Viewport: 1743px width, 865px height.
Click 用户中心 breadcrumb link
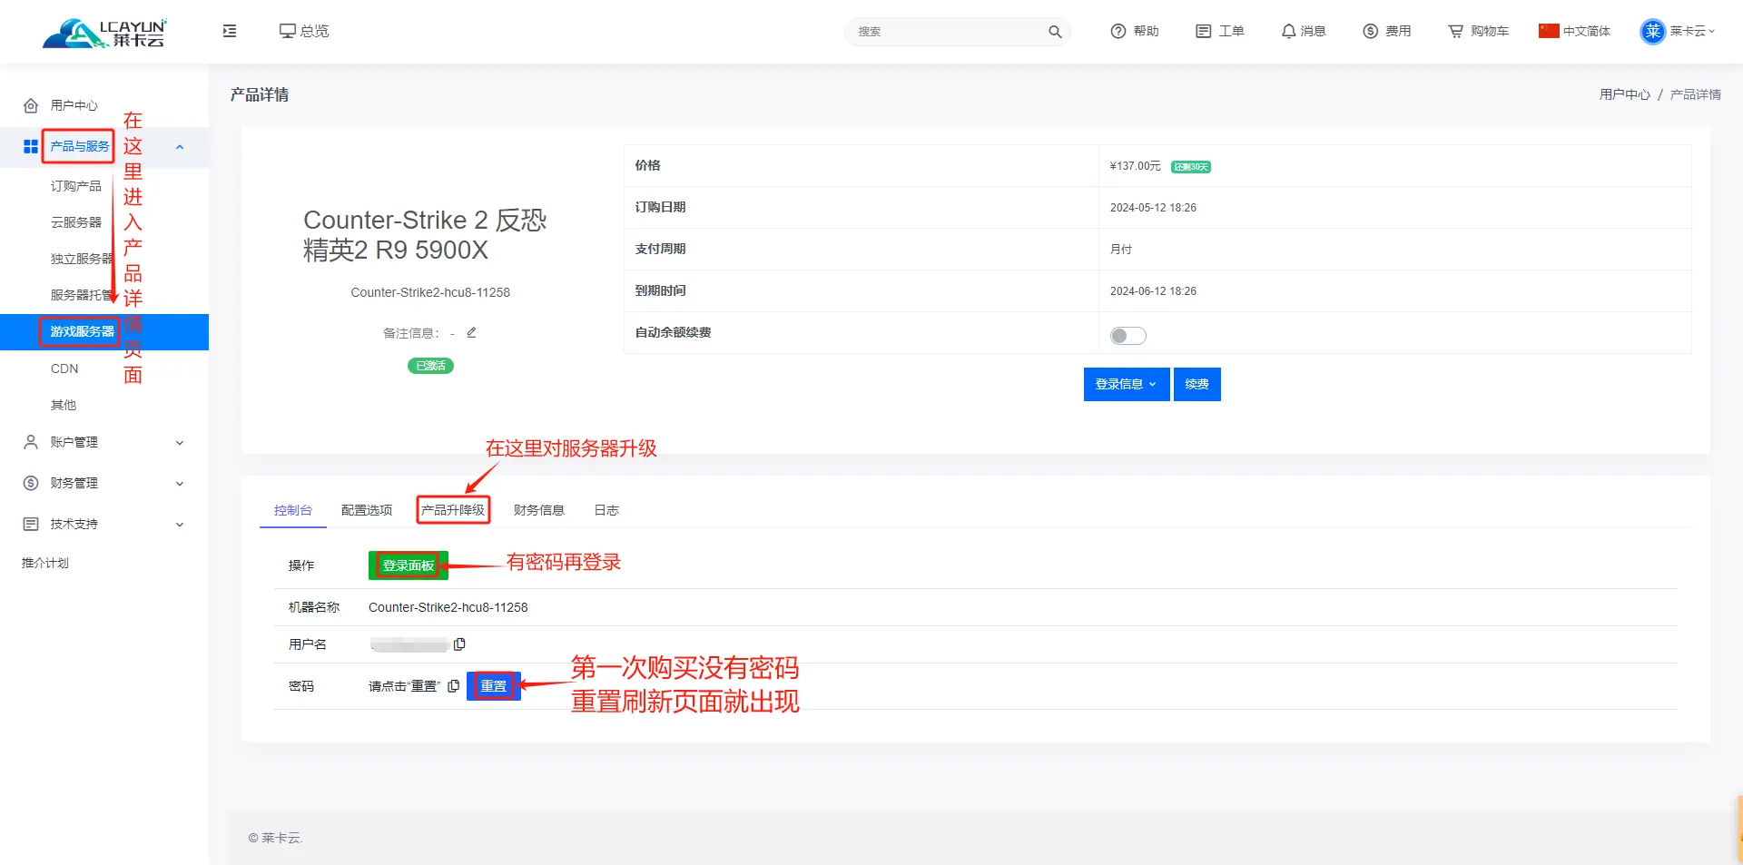point(1625,94)
